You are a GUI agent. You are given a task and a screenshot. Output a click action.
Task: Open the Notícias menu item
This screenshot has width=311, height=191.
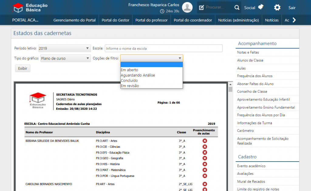coord(272,20)
